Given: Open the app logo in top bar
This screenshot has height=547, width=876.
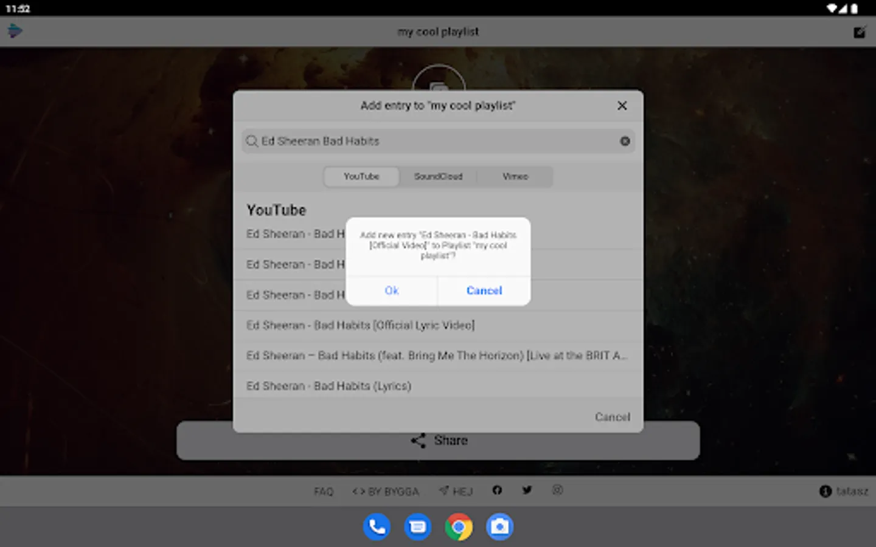Looking at the screenshot, I should pos(15,31).
